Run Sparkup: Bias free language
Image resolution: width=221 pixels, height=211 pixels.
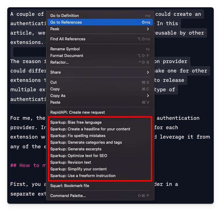(100, 122)
